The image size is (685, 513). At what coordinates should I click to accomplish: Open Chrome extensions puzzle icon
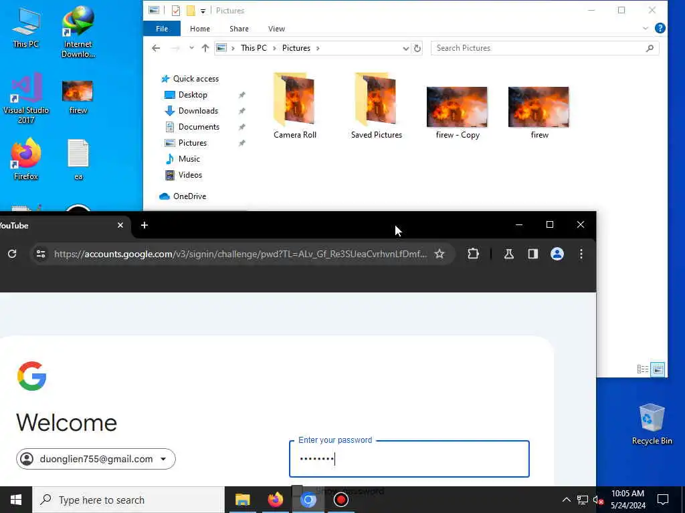(x=473, y=254)
